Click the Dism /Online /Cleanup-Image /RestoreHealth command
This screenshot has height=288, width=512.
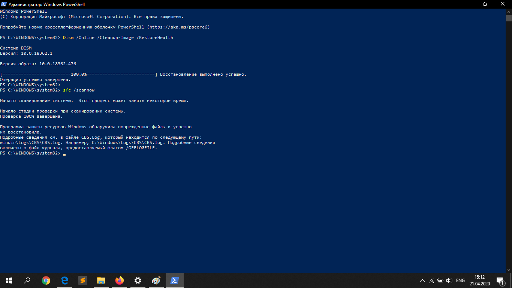(x=118, y=37)
